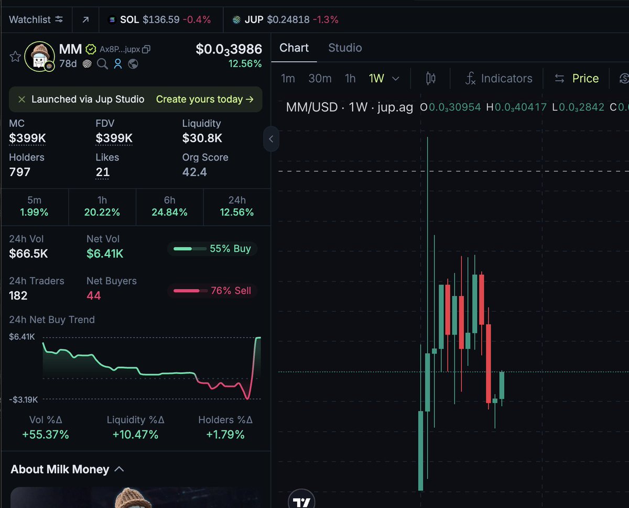Click the 55% Buy ratio bar

[212, 248]
